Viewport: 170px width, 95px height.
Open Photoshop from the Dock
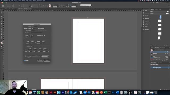tap(113, 93)
